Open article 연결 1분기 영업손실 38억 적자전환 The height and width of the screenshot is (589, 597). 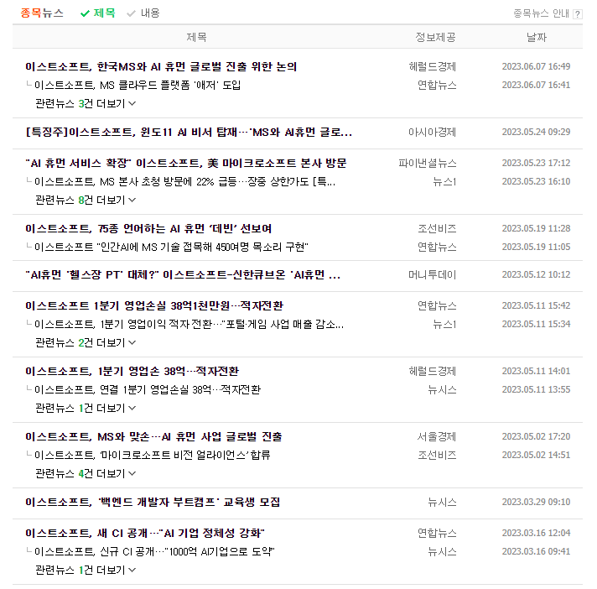(x=148, y=389)
